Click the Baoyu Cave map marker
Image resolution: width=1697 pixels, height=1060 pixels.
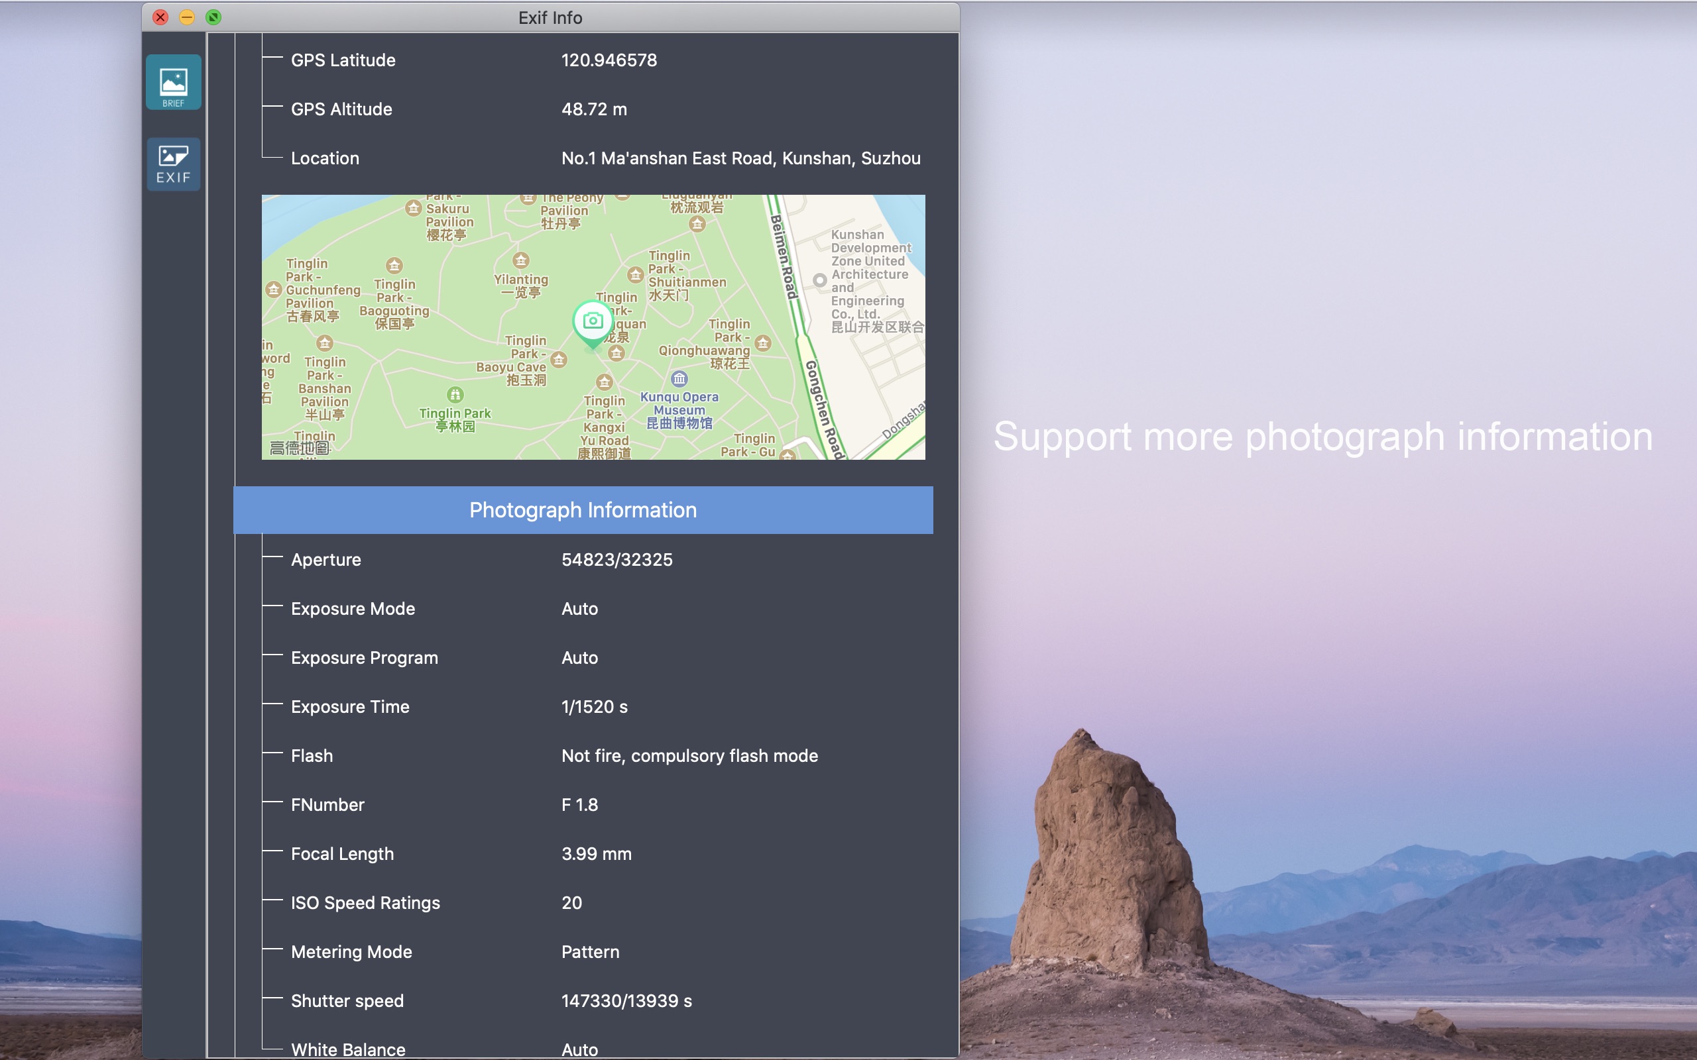tap(559, 360)
